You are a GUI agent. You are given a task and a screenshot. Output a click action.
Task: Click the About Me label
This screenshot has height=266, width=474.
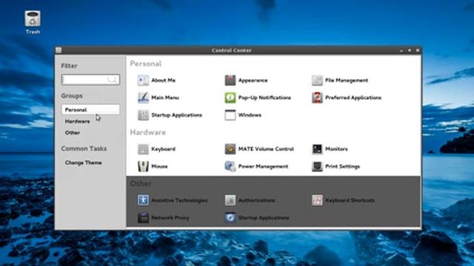click(x=163, y=81)
